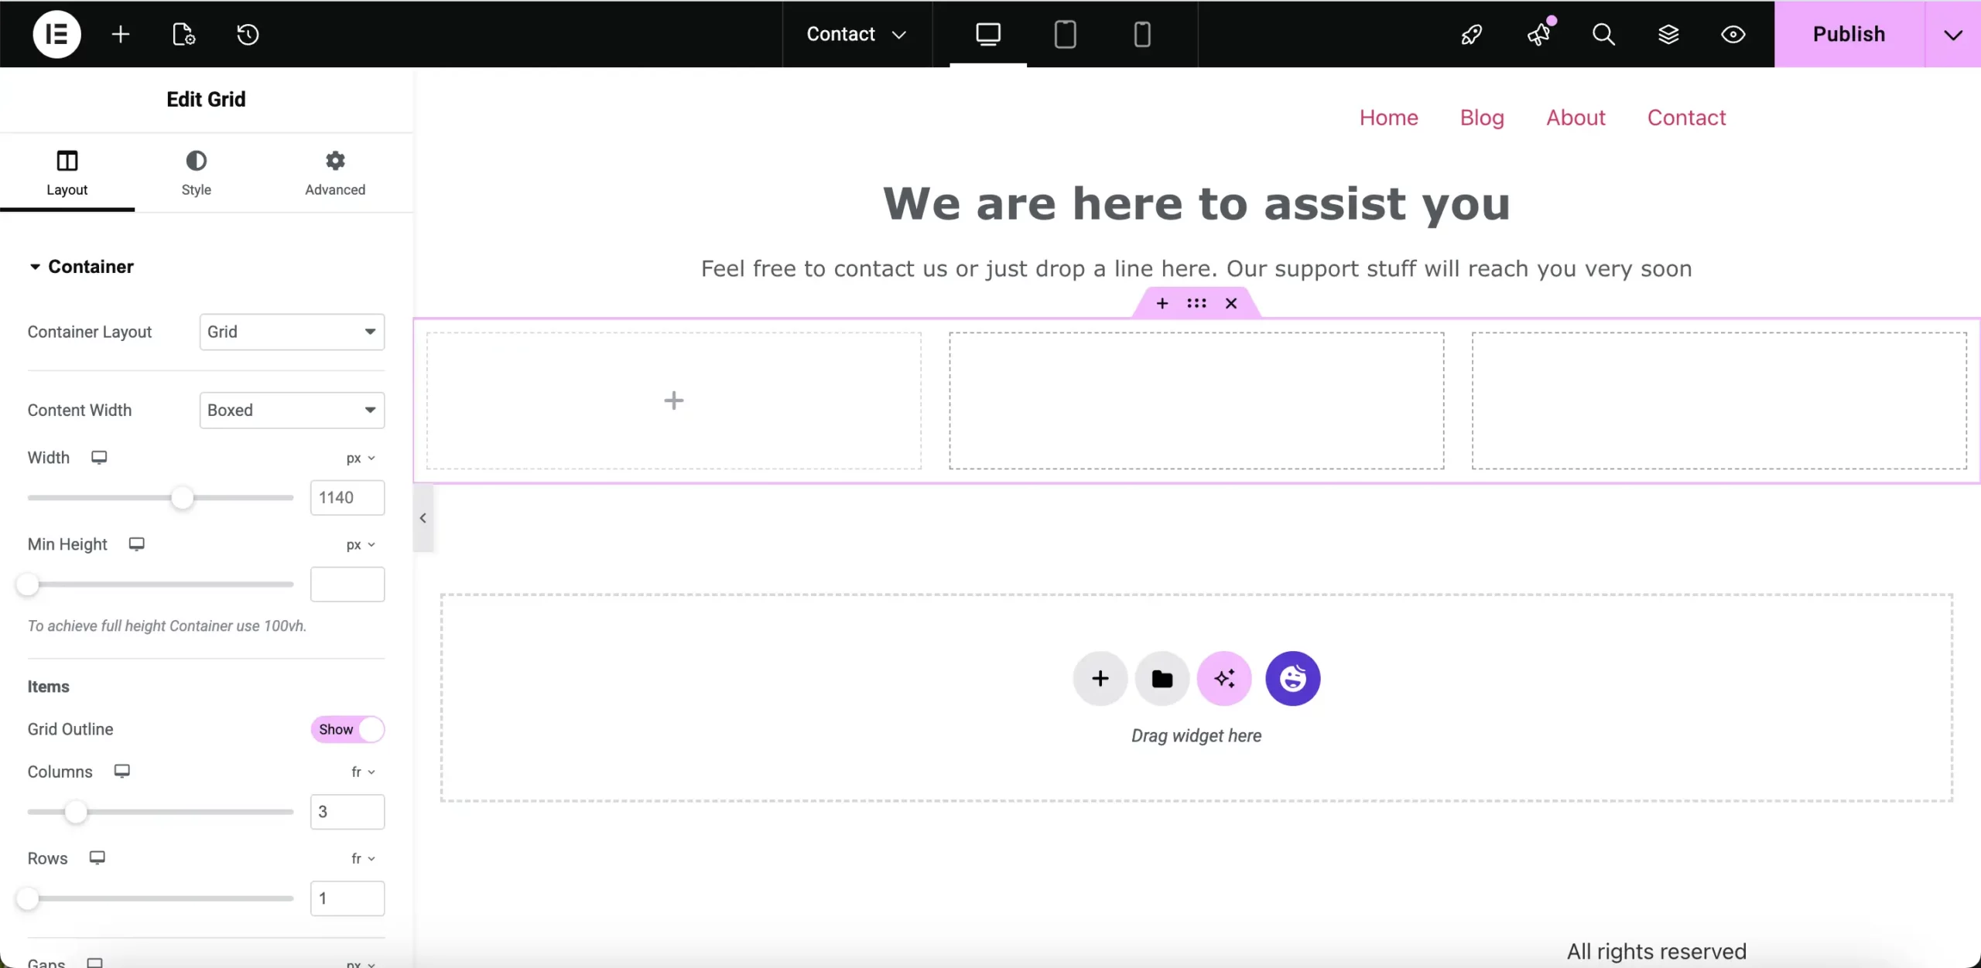Toggle responsive options next to Min Height

click(x=136, y=544)
